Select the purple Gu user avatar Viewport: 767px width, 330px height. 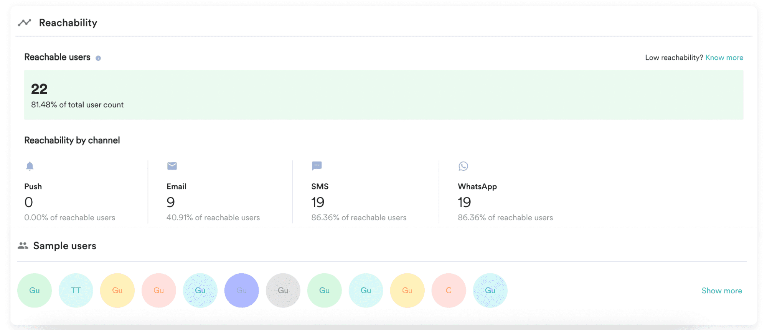click(242, 291)
